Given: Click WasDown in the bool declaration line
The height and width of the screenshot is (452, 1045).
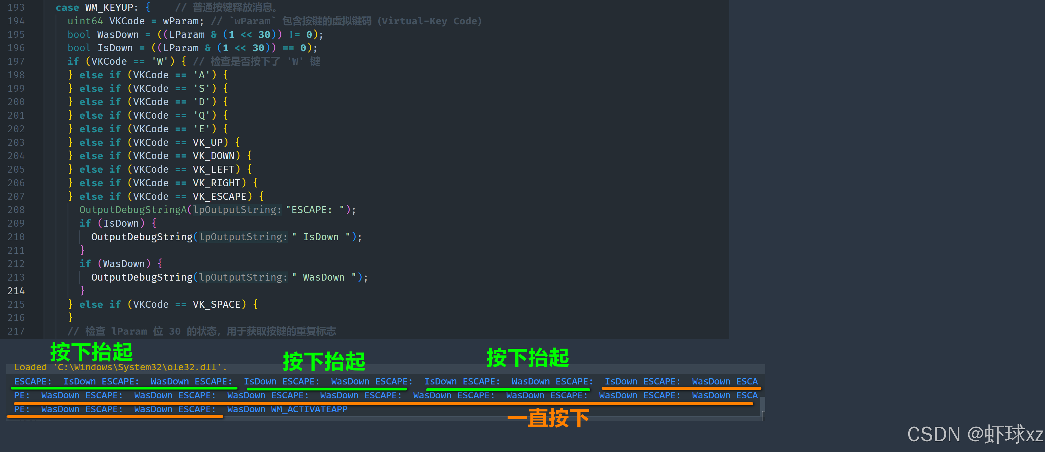Looking at the screenshot, I should click(118, 34).
